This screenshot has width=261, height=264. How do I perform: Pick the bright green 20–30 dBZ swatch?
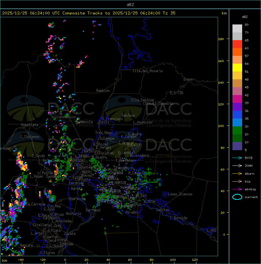[237, 130]
